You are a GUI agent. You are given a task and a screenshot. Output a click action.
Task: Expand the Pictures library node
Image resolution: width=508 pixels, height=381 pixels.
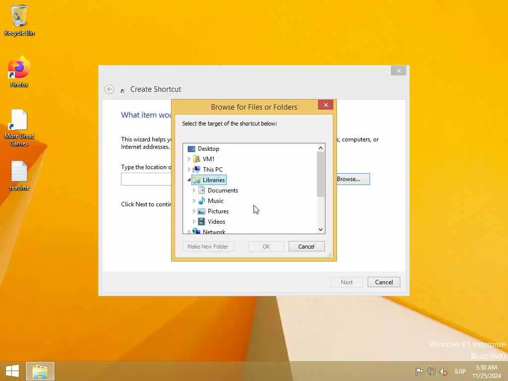click(x=194, y=211)
